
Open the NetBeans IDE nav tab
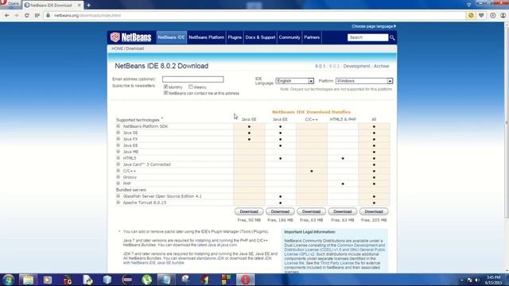[172, 37]
